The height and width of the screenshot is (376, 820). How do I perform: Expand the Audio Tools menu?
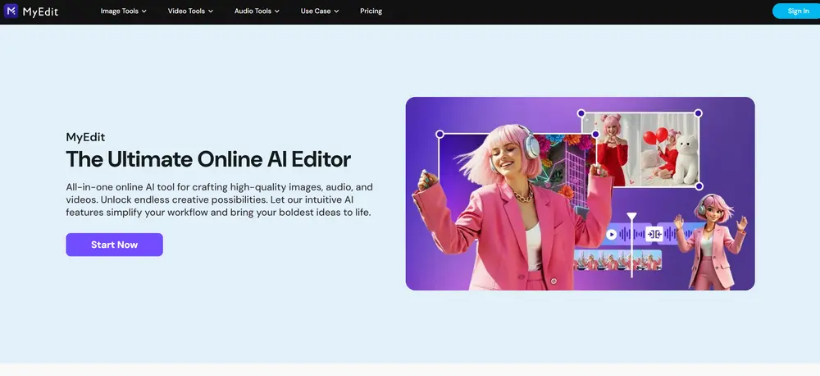tap(257, 11)
